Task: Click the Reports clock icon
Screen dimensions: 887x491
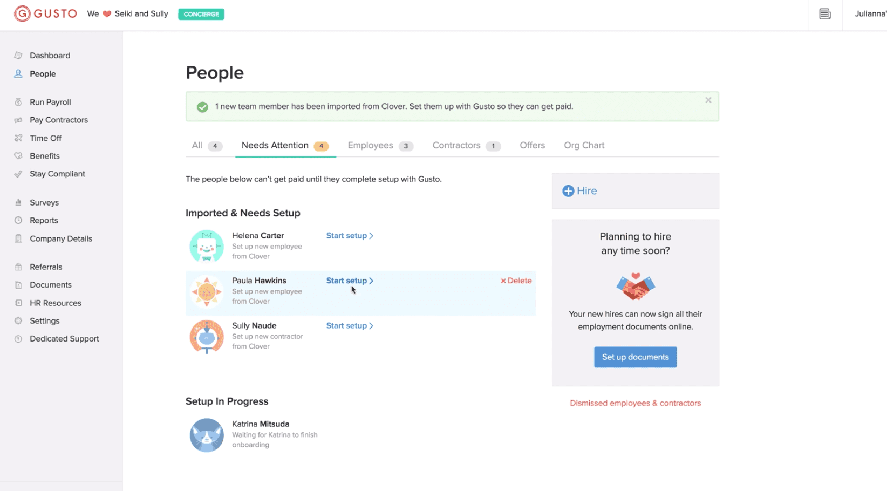Action: pos(18,221)
